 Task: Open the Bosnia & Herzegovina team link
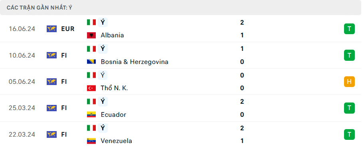pos(135,62)
